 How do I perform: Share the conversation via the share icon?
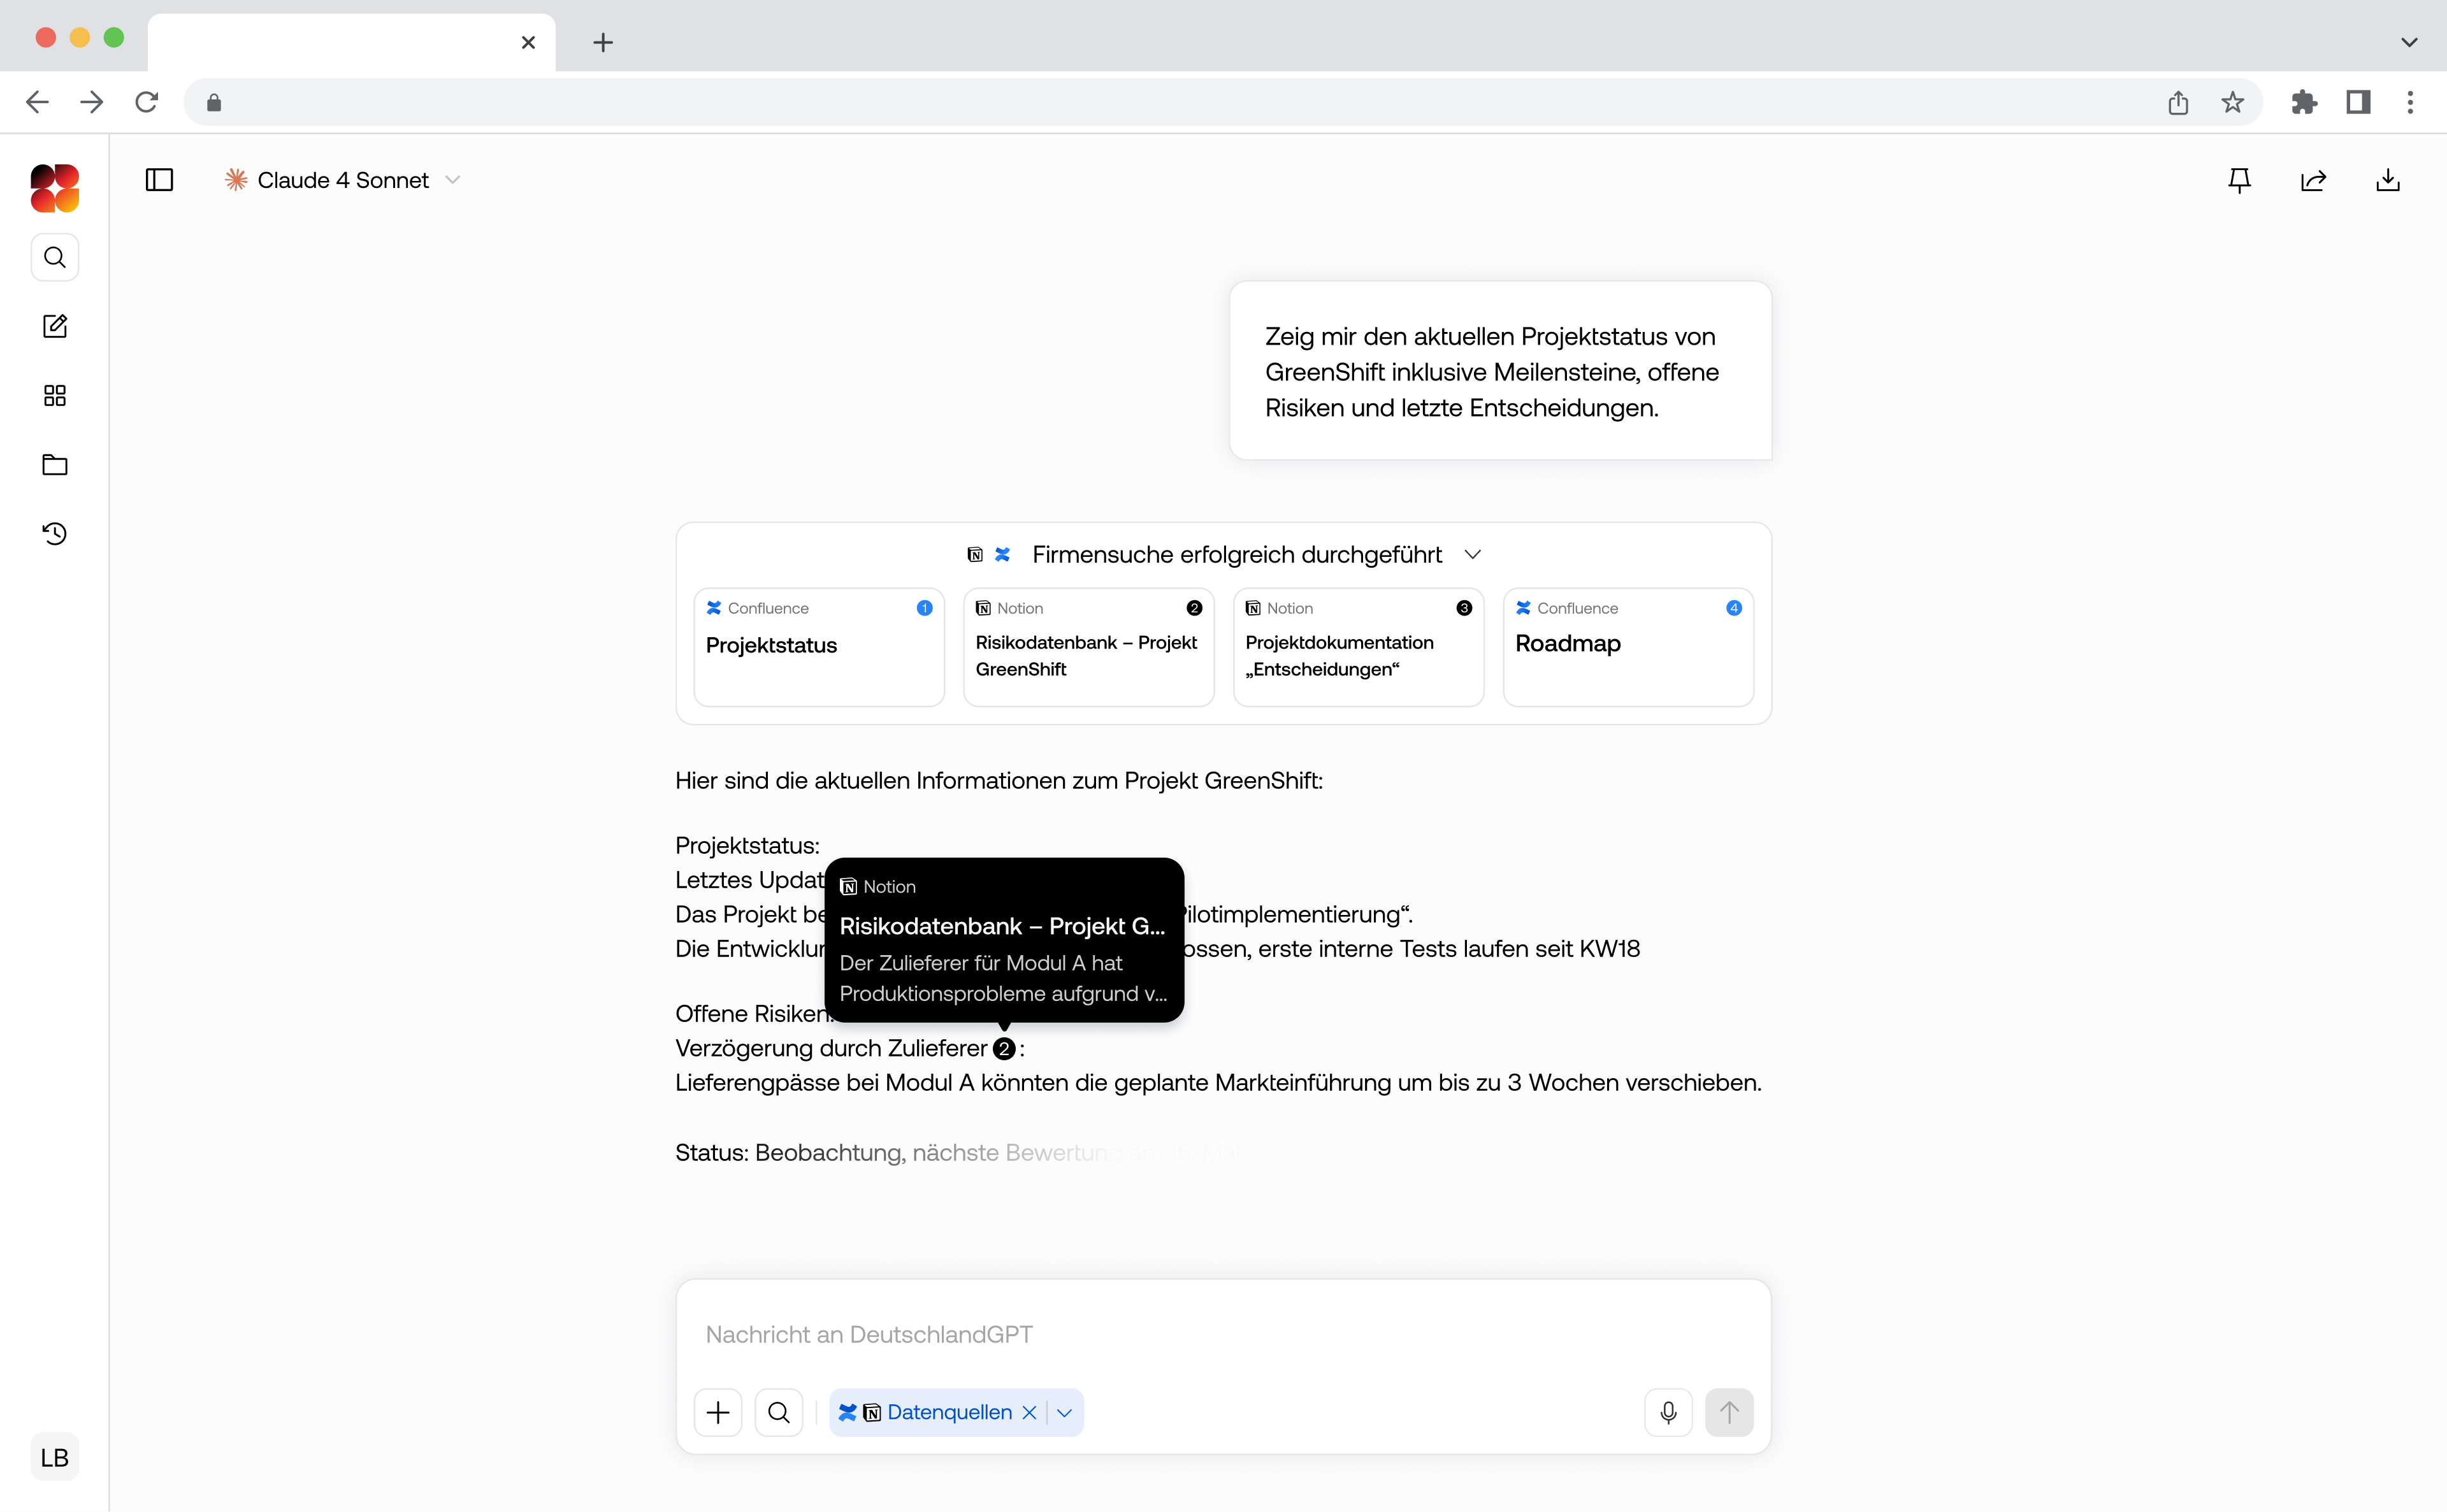[x=2314, y=180]
